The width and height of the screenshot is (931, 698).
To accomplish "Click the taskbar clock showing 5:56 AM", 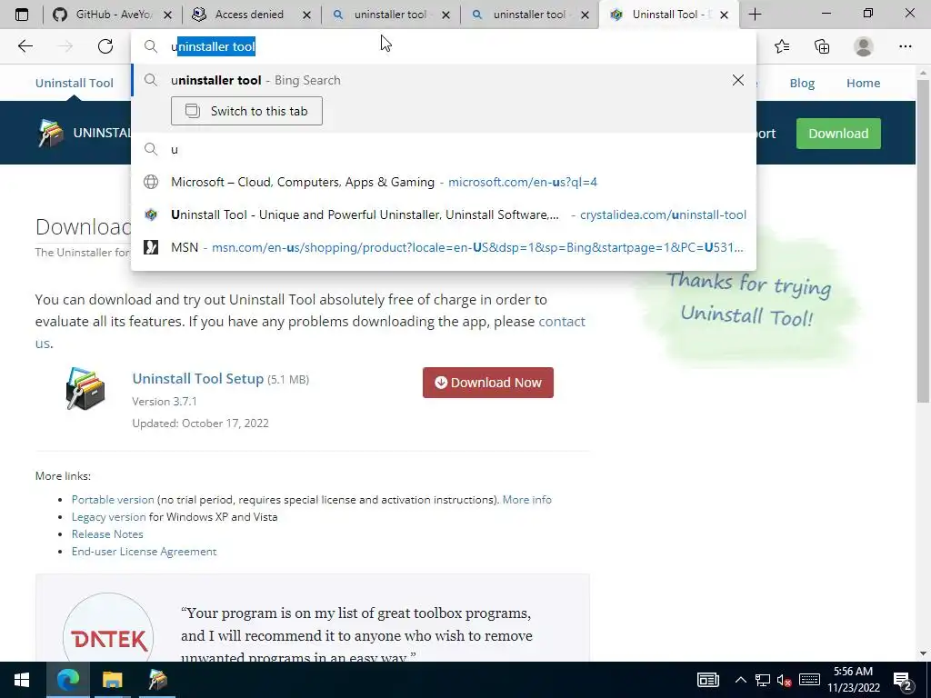I will pyautogui.click(x=853, y=680).
